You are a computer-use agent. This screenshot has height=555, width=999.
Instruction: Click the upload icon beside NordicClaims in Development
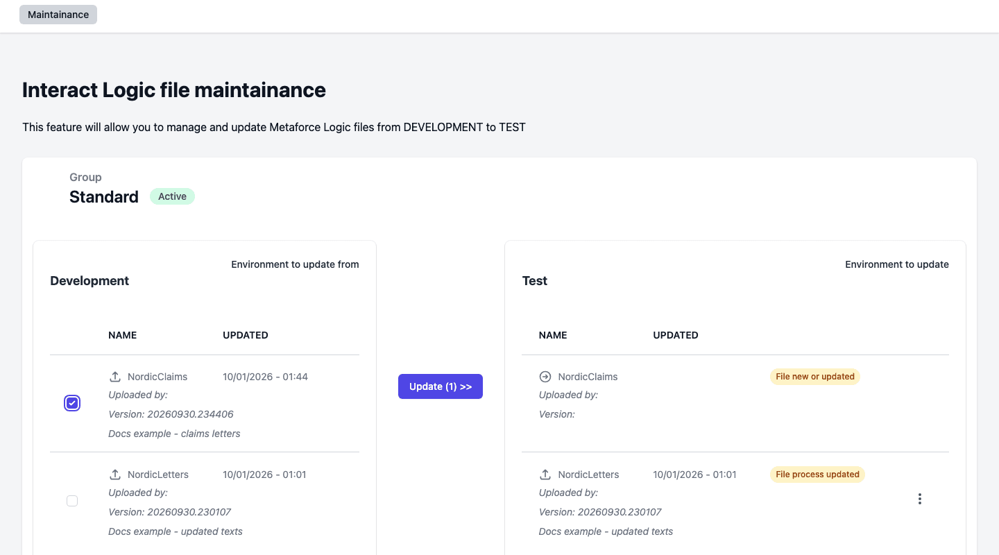point(115,377)
